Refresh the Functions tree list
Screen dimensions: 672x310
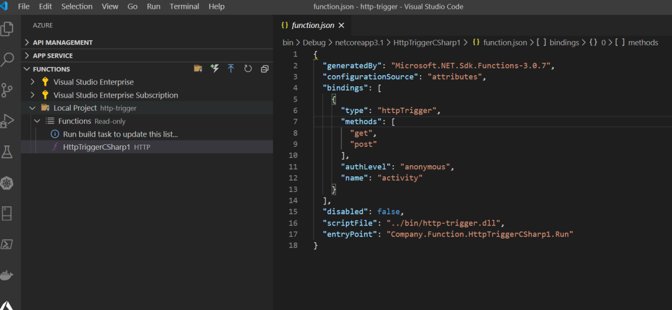click(x=248, y=68)
